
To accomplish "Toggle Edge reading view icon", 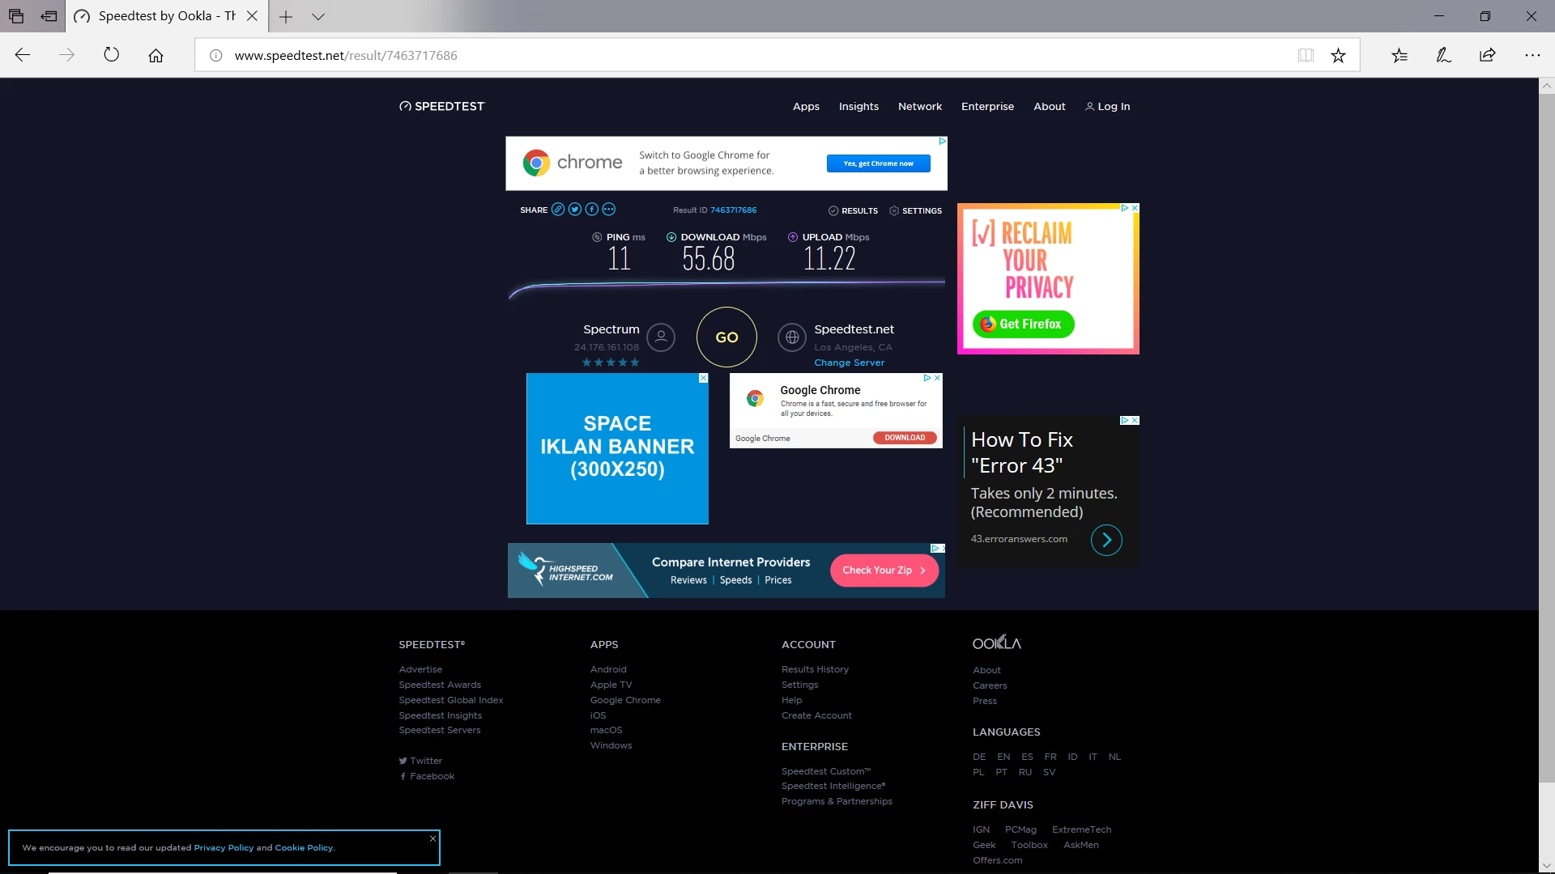I will coord(1306,55).
